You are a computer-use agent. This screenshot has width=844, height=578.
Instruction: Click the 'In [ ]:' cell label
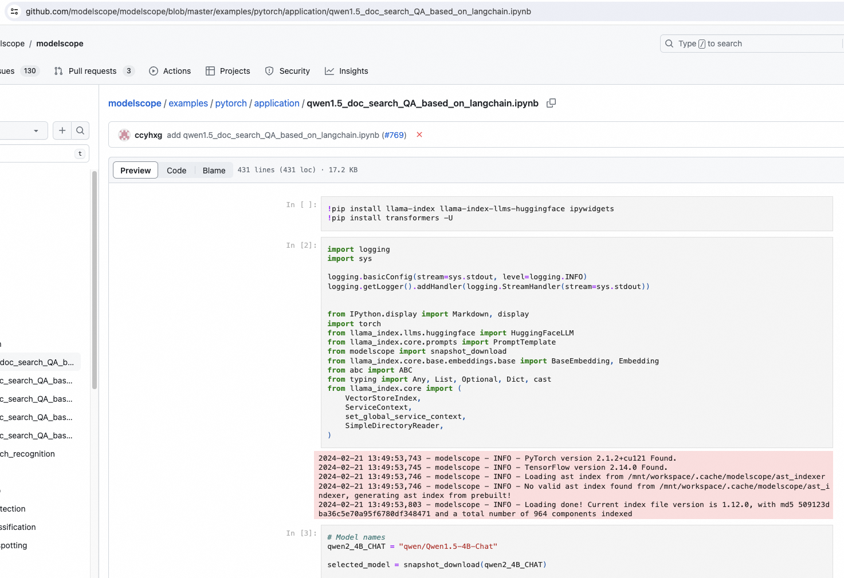[301, 205]
